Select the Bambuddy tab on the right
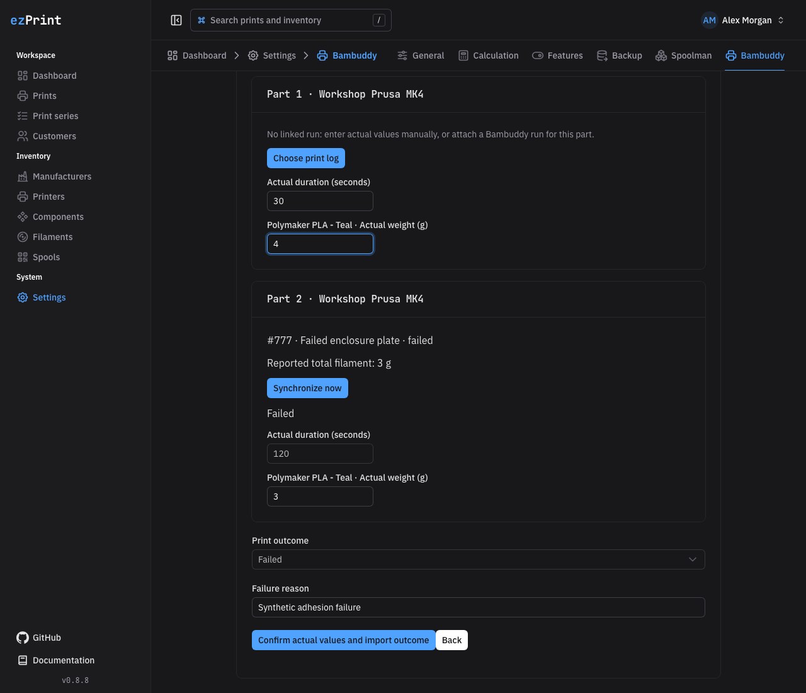Viewport: 806px width, 693px height. point(755,55)
